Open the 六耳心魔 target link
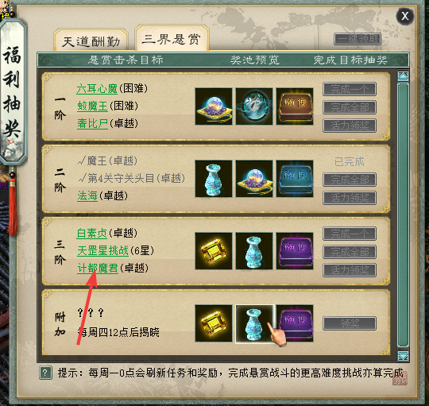The width and height of the screenshot is (429, 406). point(97,89)
